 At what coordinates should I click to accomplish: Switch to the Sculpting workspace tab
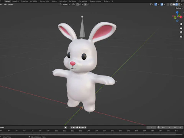[24, 1]
